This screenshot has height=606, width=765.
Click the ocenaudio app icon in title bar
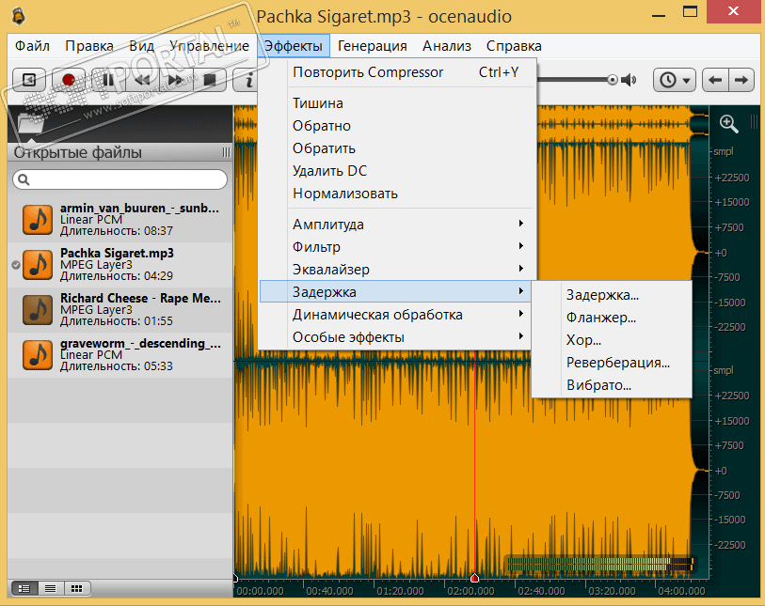click(x=19, y=16)
